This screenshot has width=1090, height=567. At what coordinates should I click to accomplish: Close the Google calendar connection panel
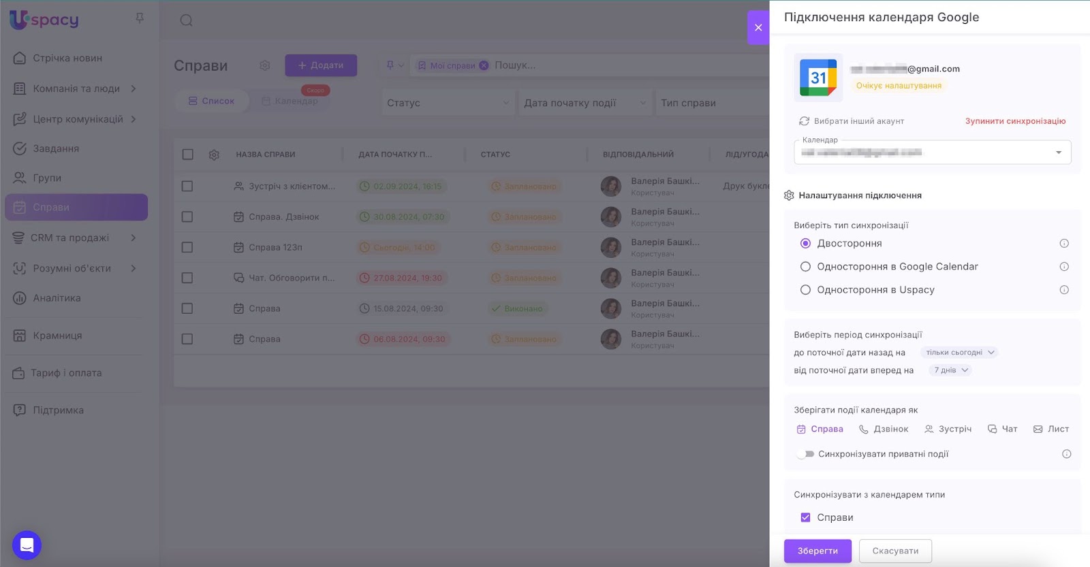(758, 28)
